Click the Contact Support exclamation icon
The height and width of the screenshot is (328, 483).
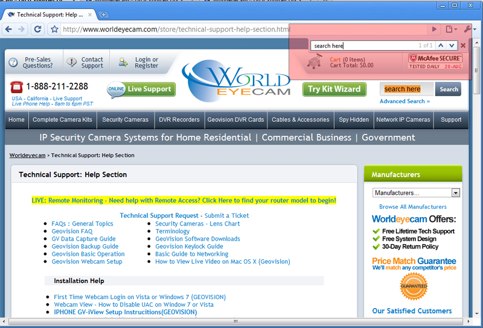point(72,63)
